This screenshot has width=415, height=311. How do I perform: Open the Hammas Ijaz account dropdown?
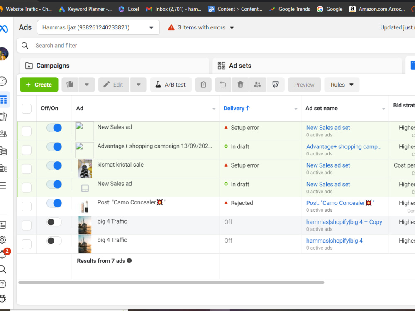click(98, 27)
